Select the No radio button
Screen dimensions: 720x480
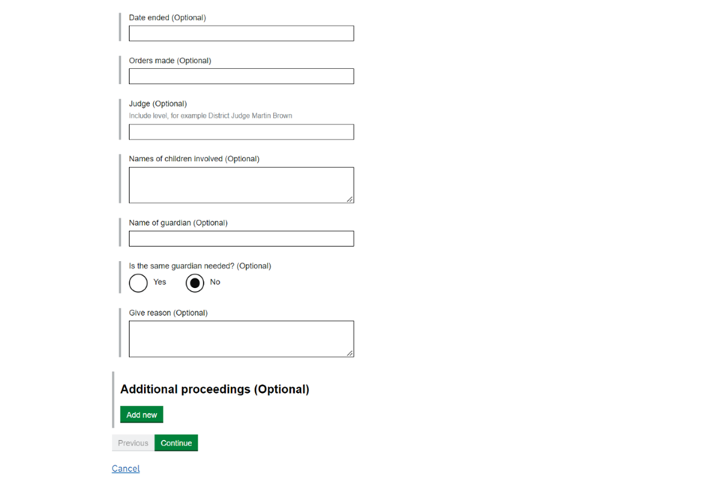tap(195, 283)
